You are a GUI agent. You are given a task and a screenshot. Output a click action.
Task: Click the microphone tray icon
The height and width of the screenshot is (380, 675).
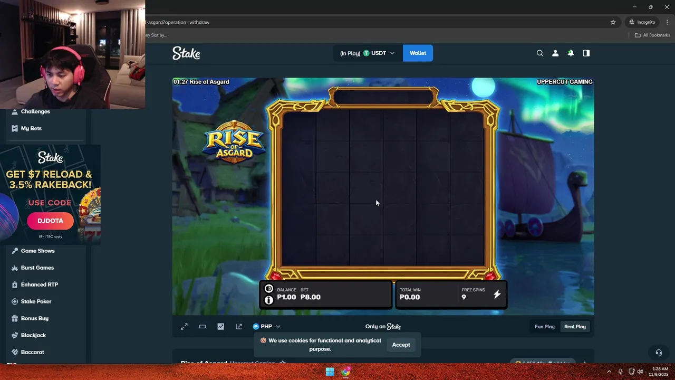[620, 372]
